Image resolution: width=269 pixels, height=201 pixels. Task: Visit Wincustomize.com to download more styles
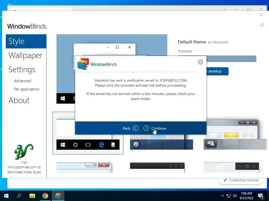pos(24,167)
